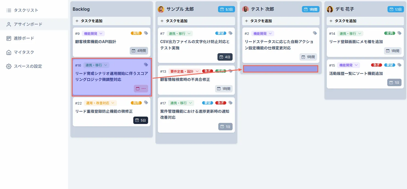407x189 pixels.
Task: Click デモ 花子's avatar icon
Action: coord(329,9)
